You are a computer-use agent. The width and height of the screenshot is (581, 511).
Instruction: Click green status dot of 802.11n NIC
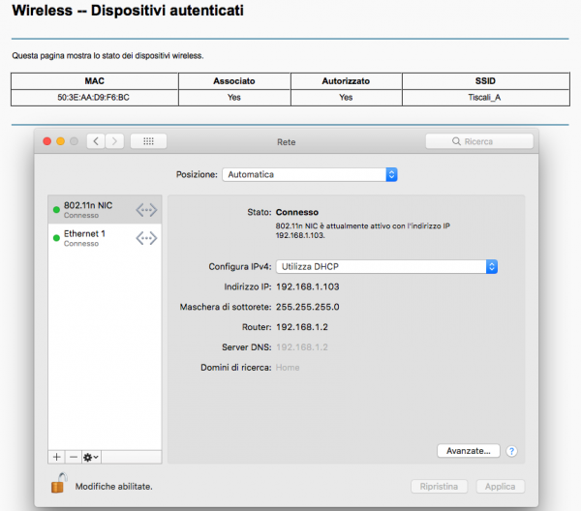(x=56, y=210)
